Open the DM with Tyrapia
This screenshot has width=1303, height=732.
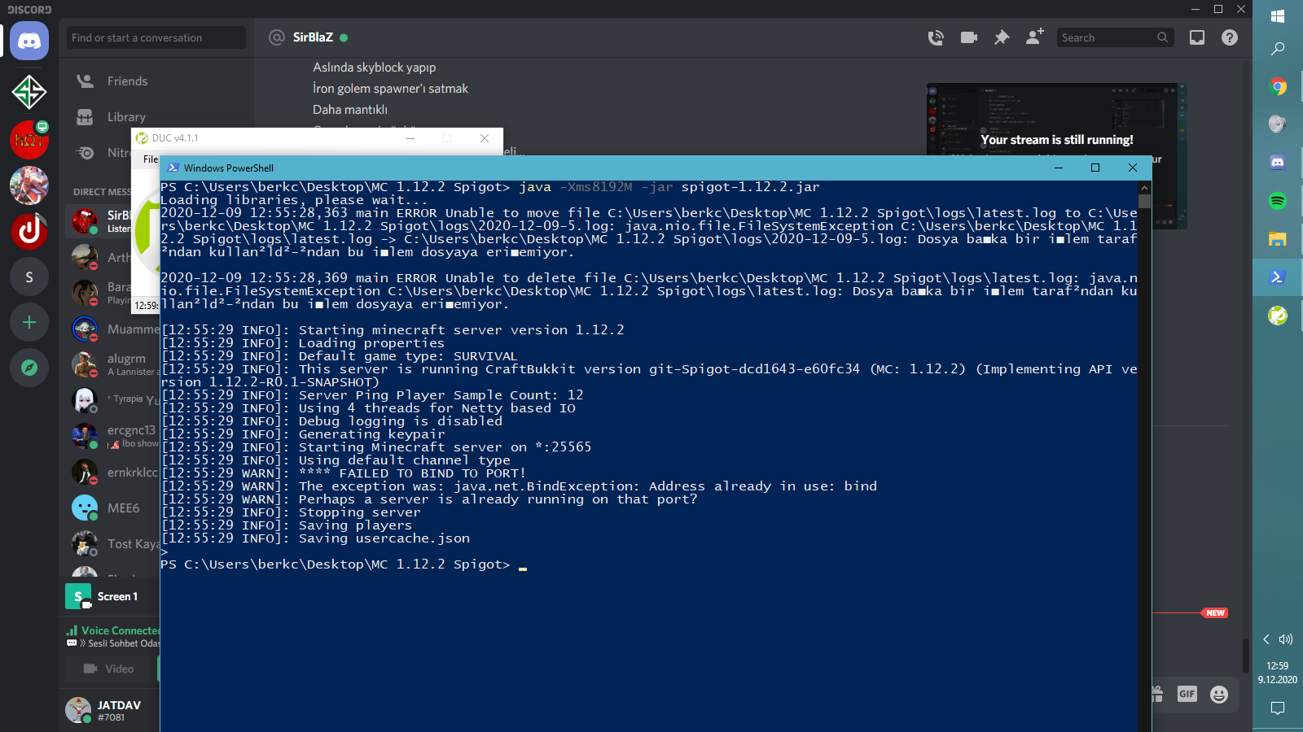click(113, 400)
